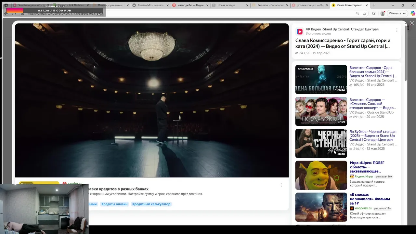
Task: Open the kinopoisk film ad thumbnail
Action: (321, 207)
